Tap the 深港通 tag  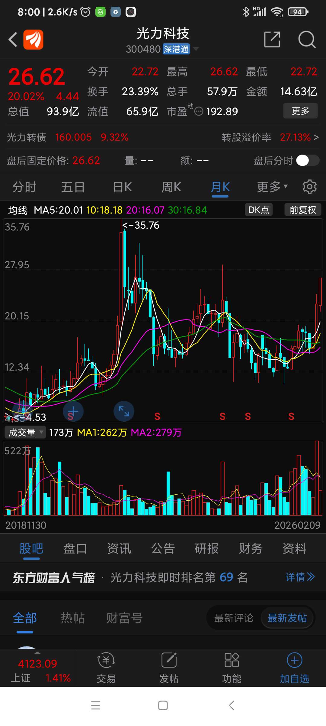coord(176,49)
